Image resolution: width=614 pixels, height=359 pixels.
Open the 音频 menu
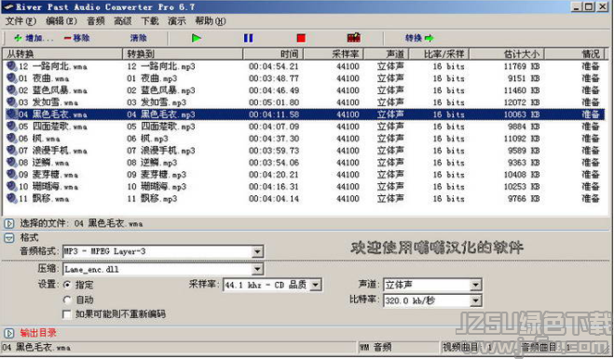point(96,20)
